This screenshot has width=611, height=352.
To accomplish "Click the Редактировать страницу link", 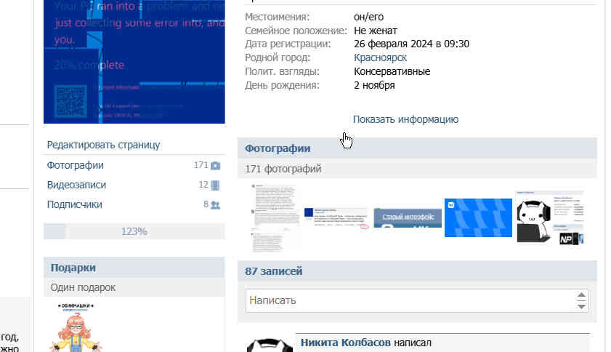I will tap(103, 145).
